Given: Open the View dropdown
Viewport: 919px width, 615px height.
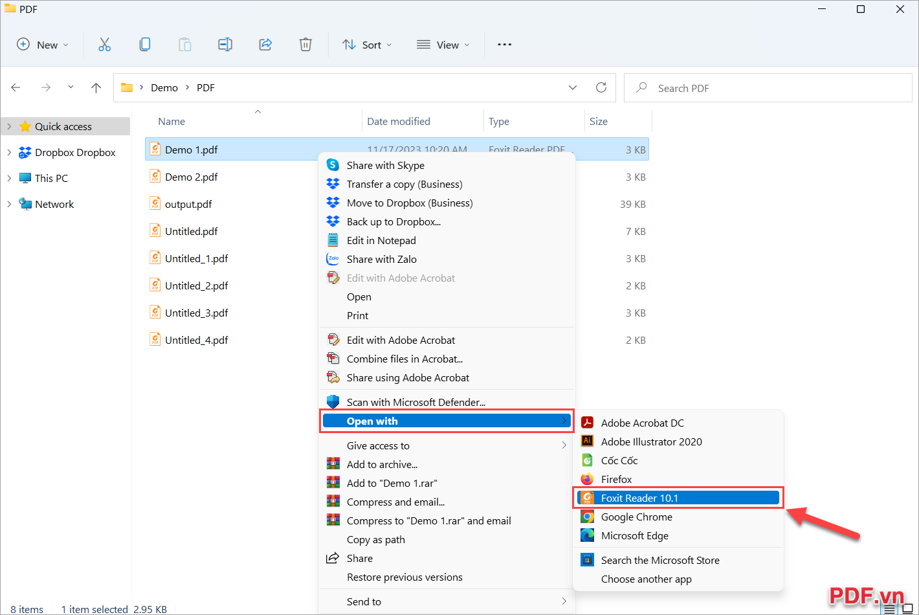Looking at the screenshot, I should pos(443,45).
